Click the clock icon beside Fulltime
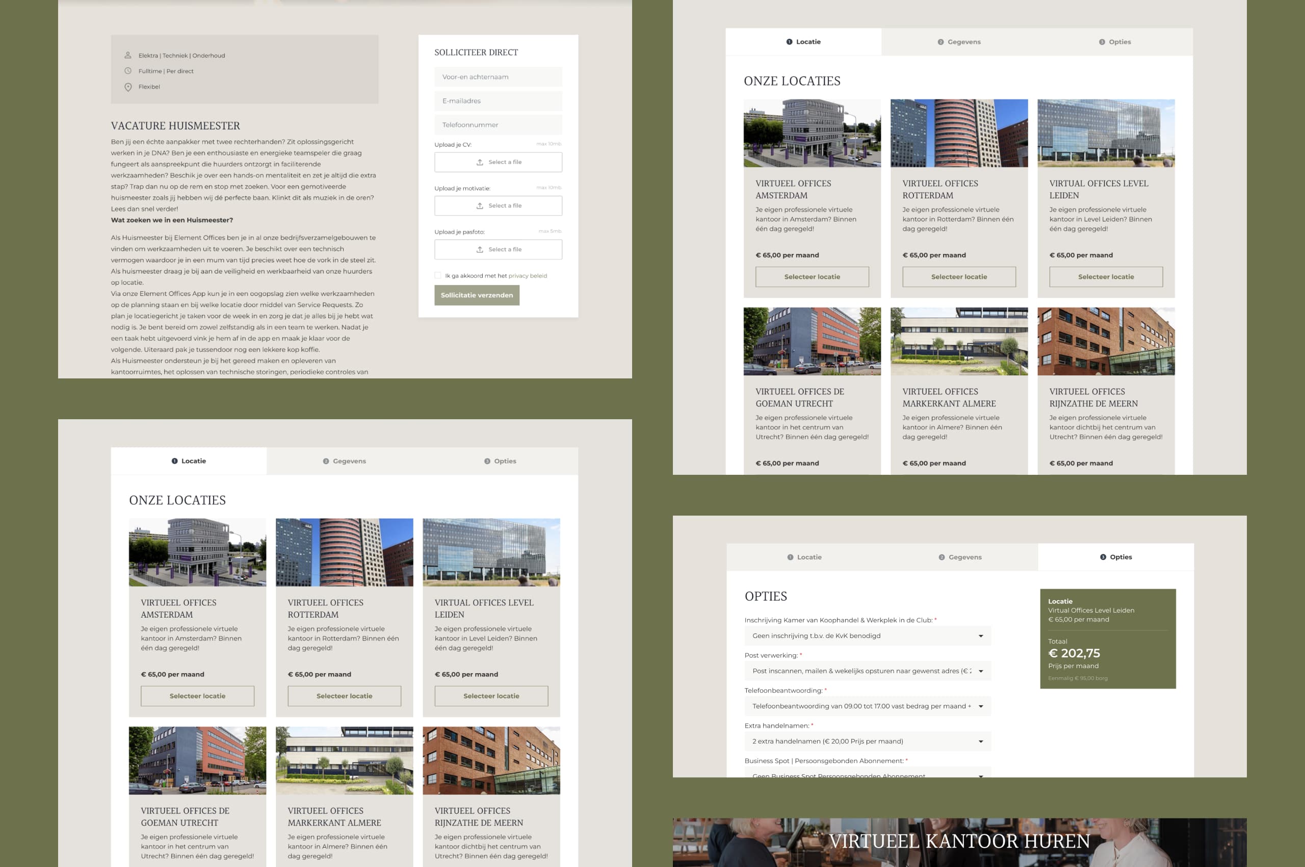Viewport: 1305px width, 867px height. pyautogui.click(x=127, y=71)
